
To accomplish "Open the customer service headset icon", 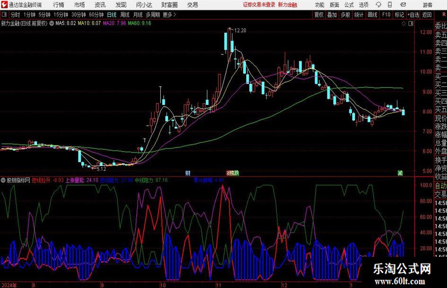I will pos(378,5).
